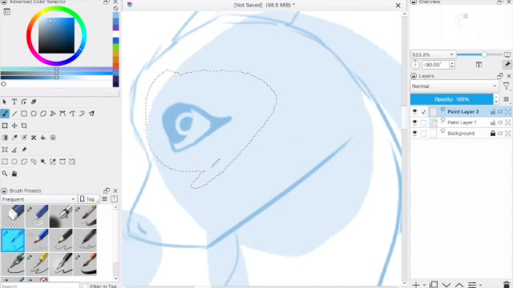This screenshot has height=288, width=513.
Task: Select the Move tool
Action: click(x=14, y=126)
